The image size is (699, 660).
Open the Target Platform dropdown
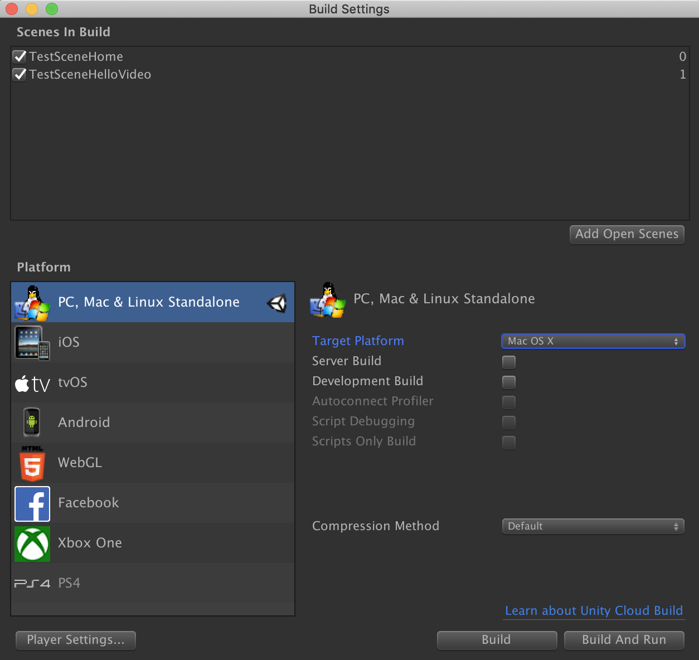(593, 341)
